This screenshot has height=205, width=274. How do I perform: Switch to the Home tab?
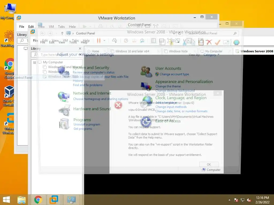coord(96,51)
